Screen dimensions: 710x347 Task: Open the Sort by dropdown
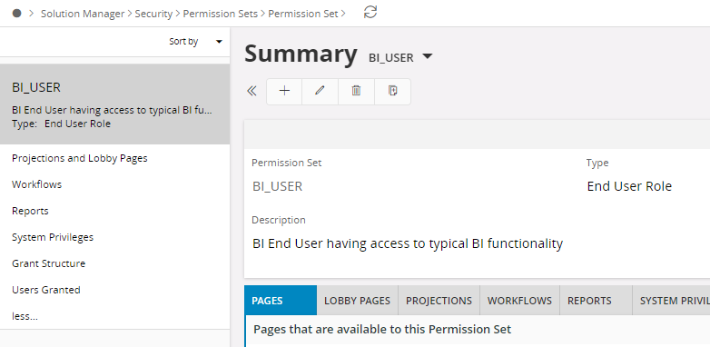coord(195,42)
